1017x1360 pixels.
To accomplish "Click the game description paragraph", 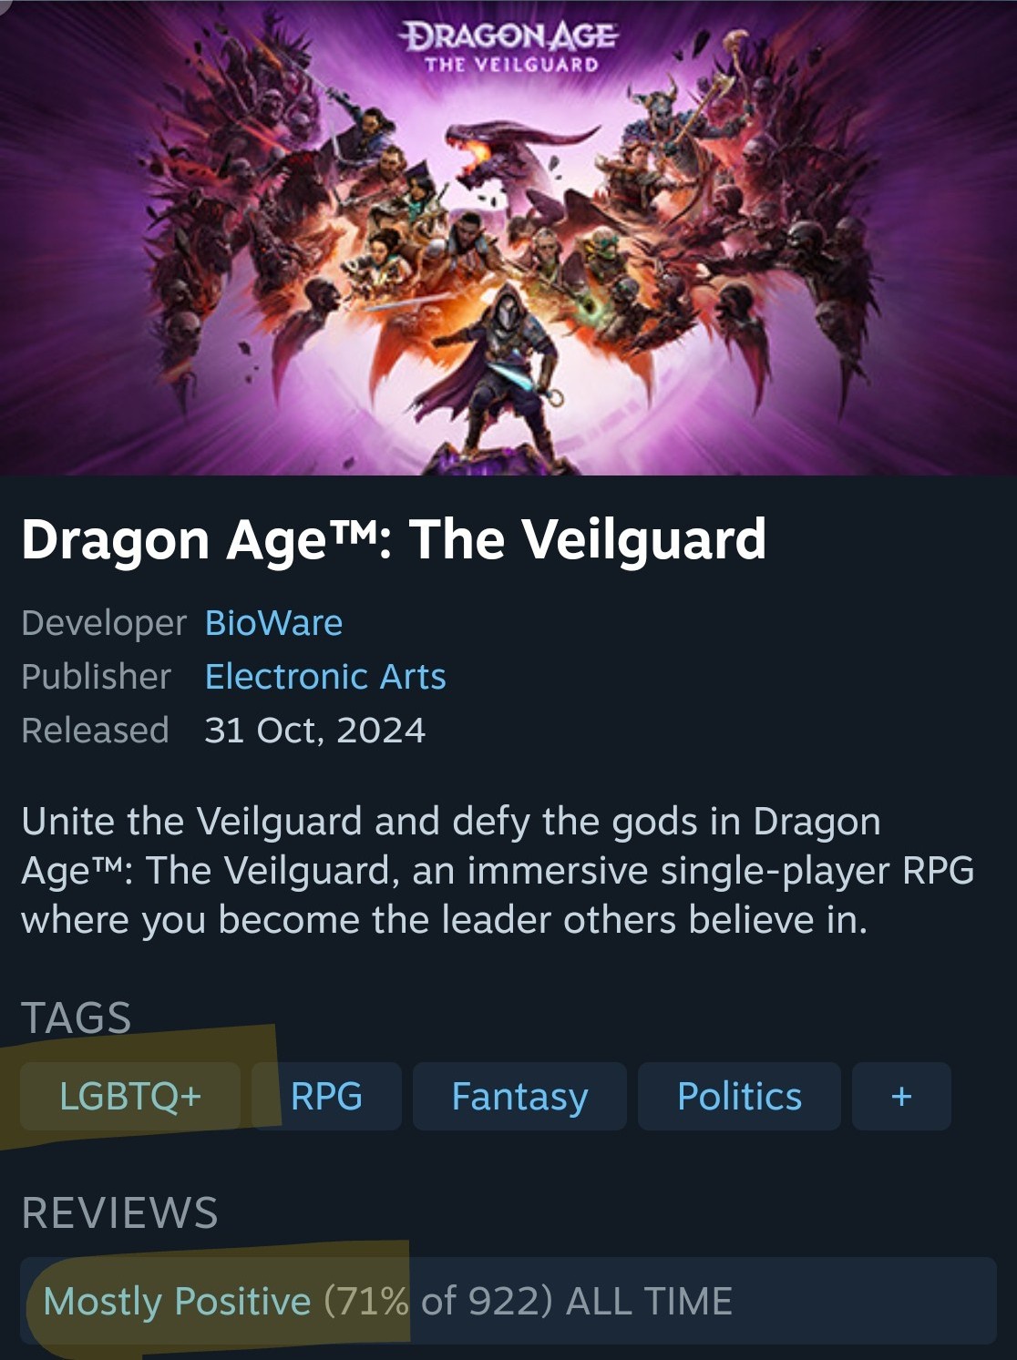I will click(x=498, y=871).
